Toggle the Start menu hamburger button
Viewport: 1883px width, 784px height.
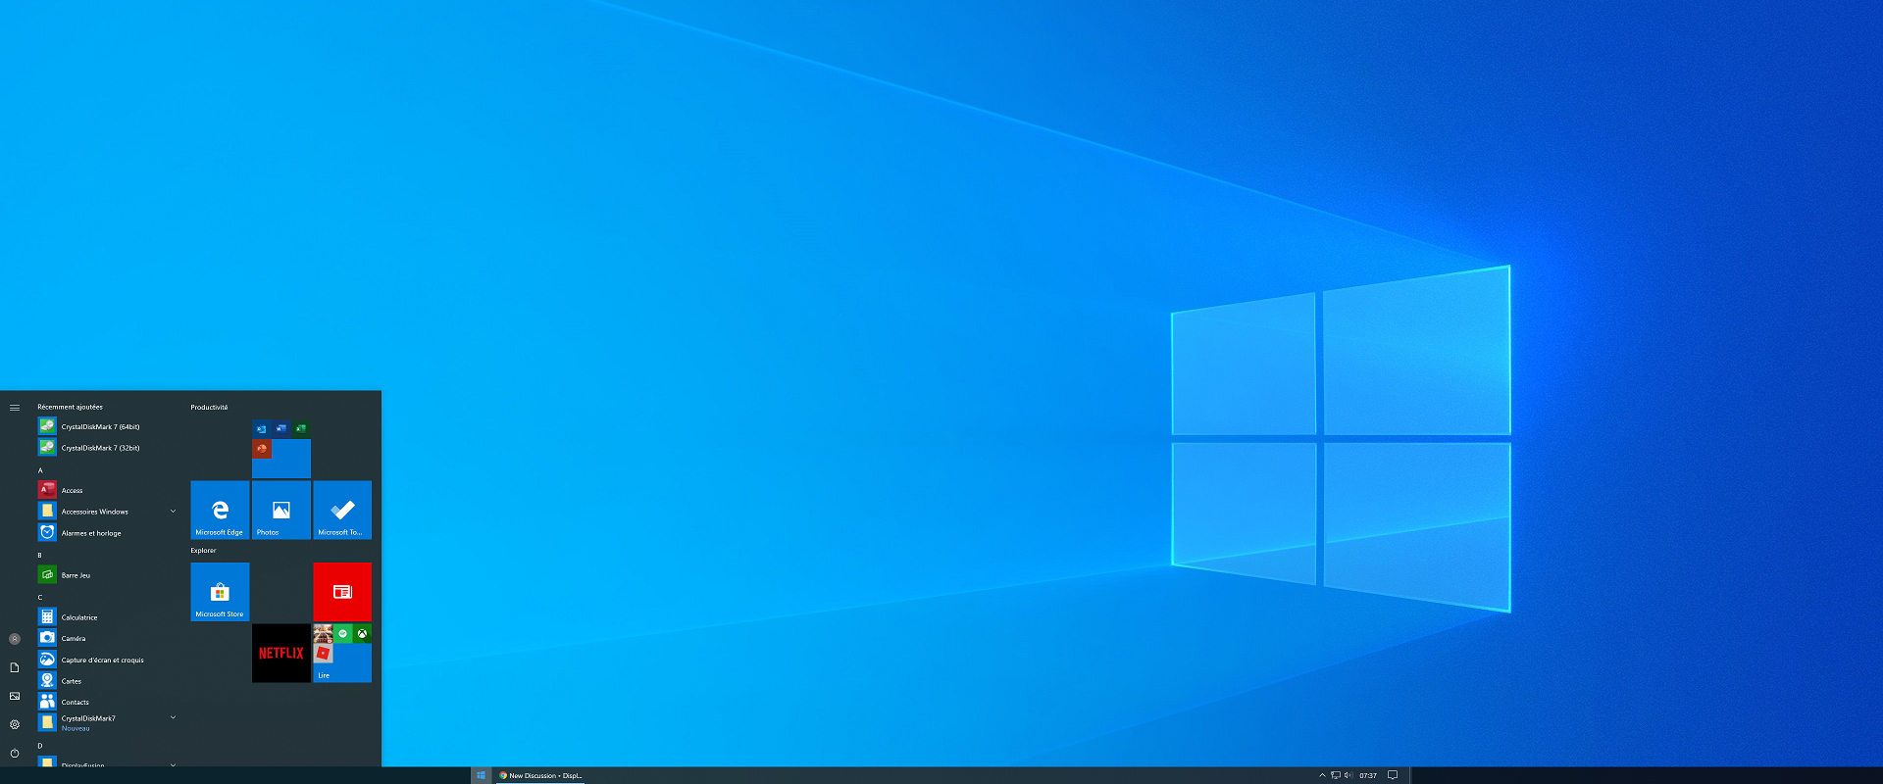[x=15, y=408]
